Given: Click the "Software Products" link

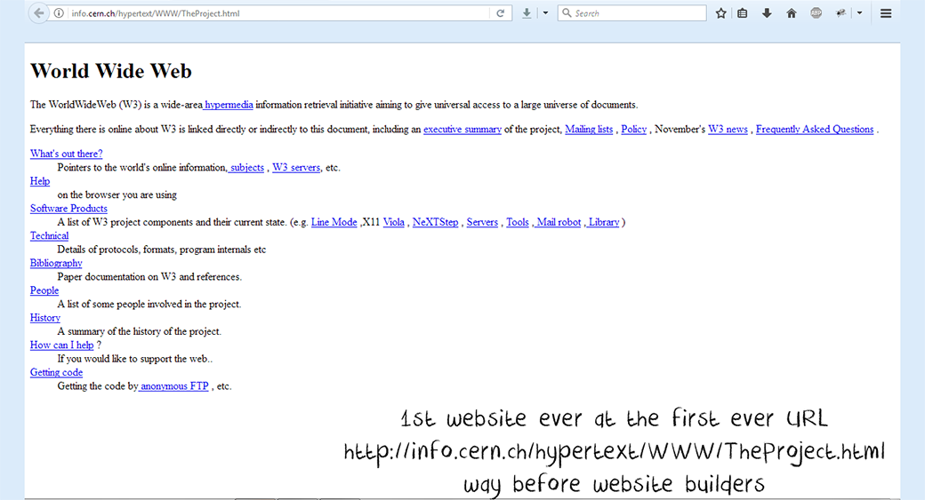Looking at the screenshot, I should coord(68,209).
